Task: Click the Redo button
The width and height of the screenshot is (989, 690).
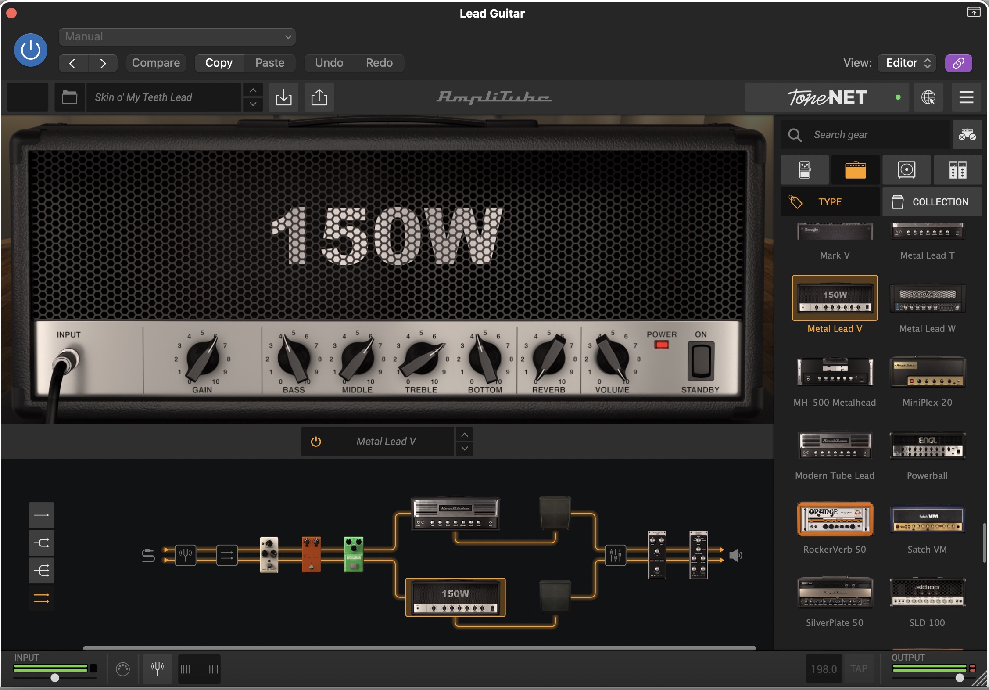Action: click(x=380, y=63)
